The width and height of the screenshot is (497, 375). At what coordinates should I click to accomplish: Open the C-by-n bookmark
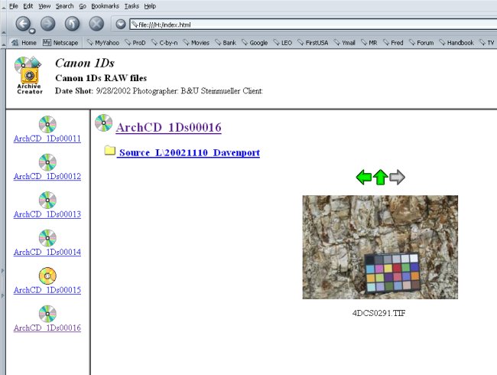(x=164, y=43)
